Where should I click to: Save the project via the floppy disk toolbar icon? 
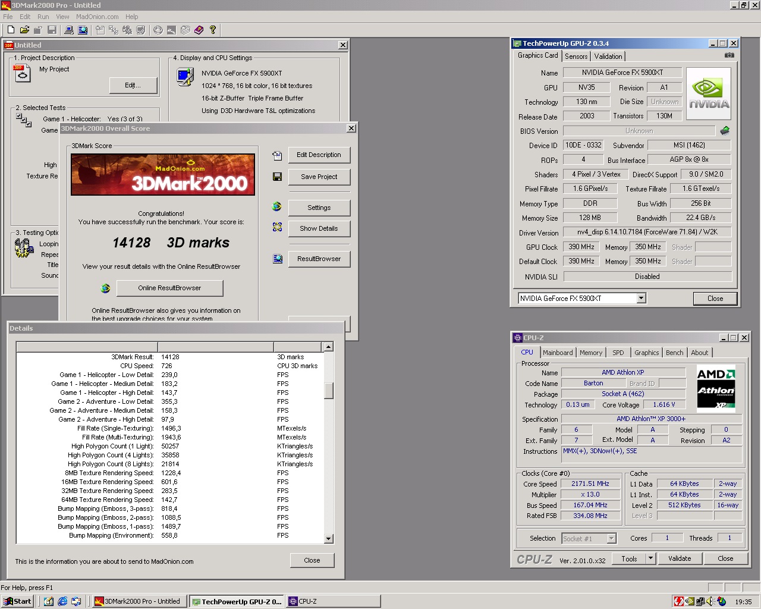(x=53, y=30)
